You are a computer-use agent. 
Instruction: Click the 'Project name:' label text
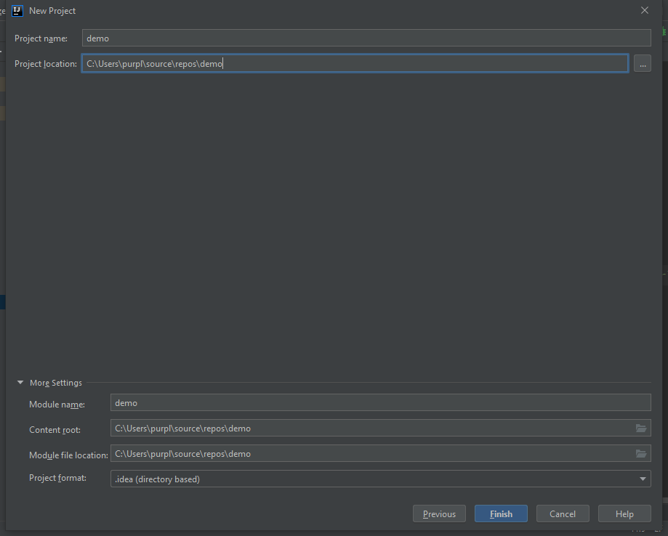[41, 38]
